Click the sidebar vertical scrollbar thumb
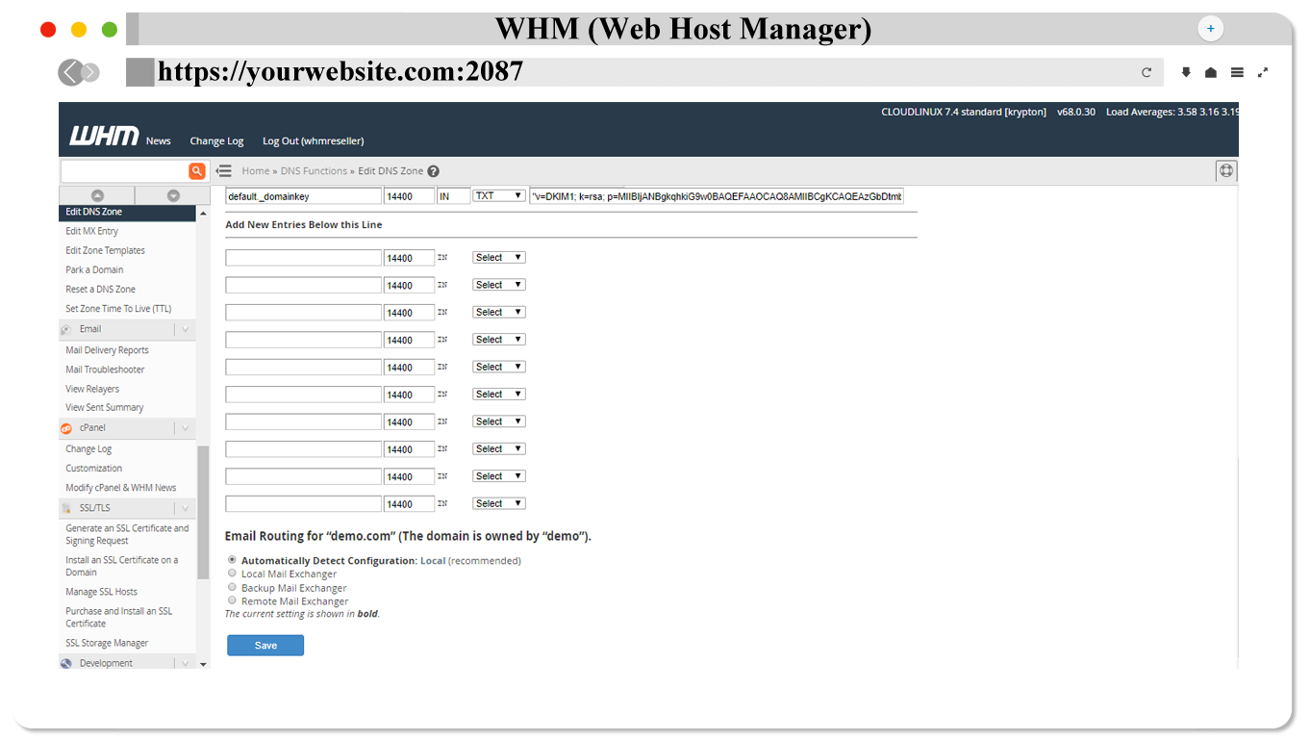The width and height of the screenshot is (1310, 740). point(203,512)
